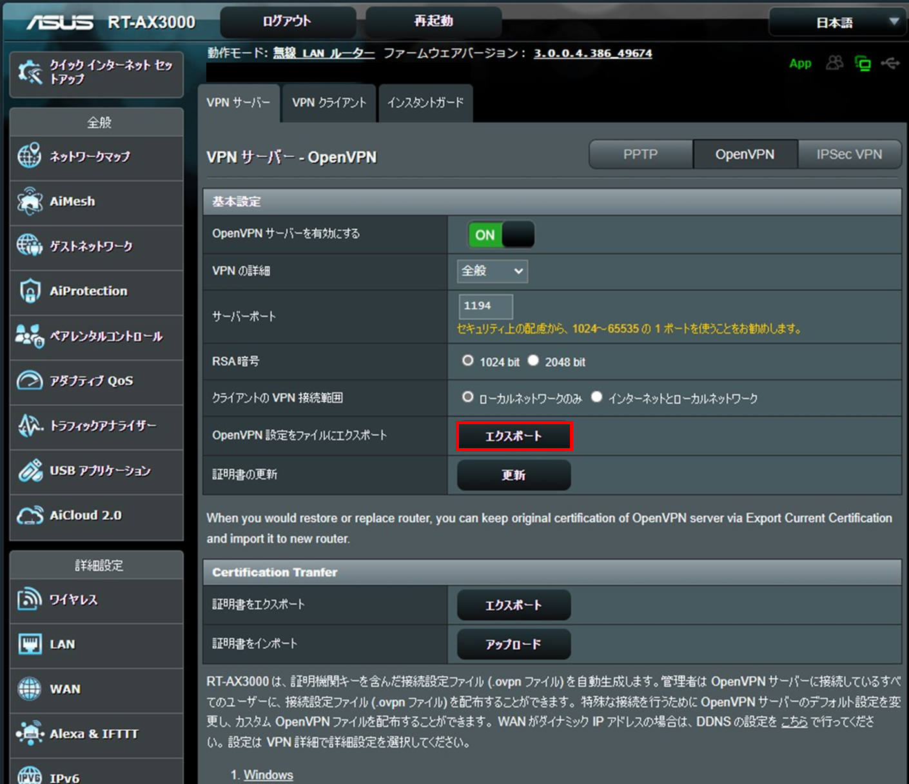Viewport: 909px width, 784px height.
Task: Select Internet and local network scope
Action: [x=597, y=397]
